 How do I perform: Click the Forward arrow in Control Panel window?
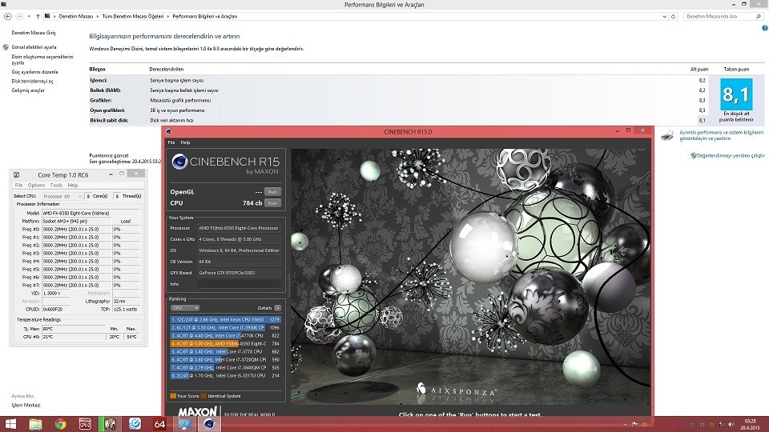19,16
